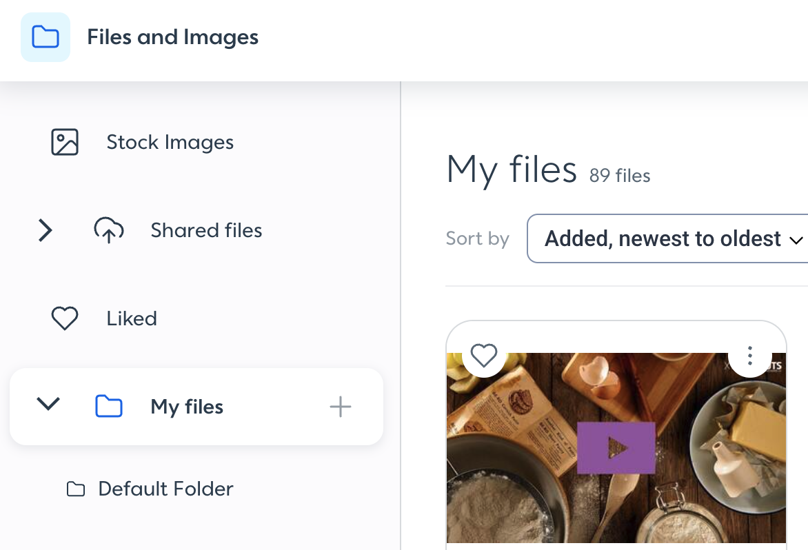Viewport: 808px width, 550px height.
Task: Play the baking video with the purple button
Action: (x=616, y=448)
